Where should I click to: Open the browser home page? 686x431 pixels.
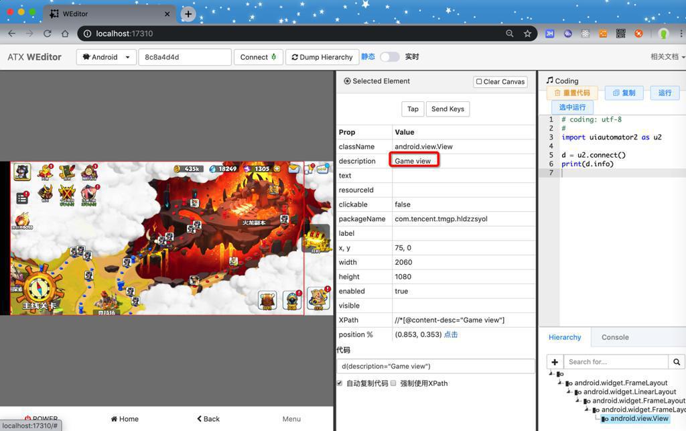[65, 34]
